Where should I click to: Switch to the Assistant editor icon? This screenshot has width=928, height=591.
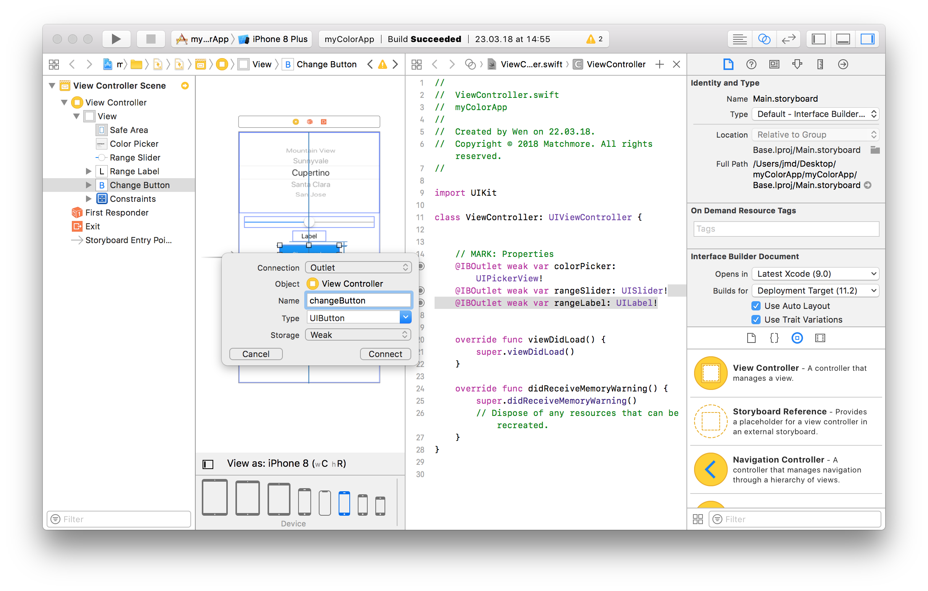[764, 39]
